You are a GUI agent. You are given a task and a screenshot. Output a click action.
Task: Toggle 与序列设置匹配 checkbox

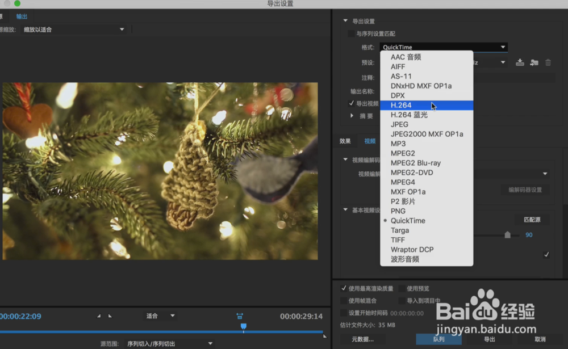click(350, 33)
